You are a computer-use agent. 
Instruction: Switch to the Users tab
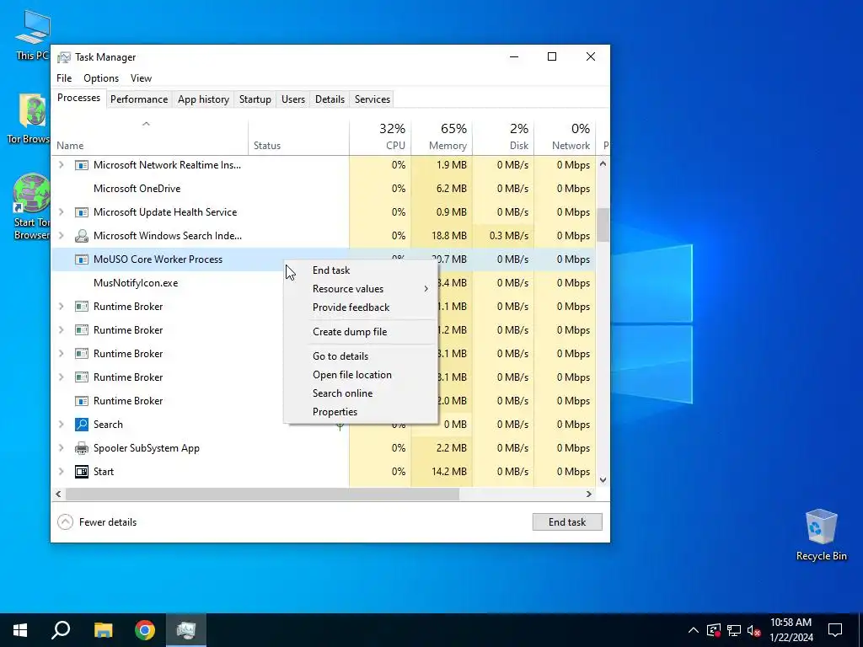coord(292,99)
